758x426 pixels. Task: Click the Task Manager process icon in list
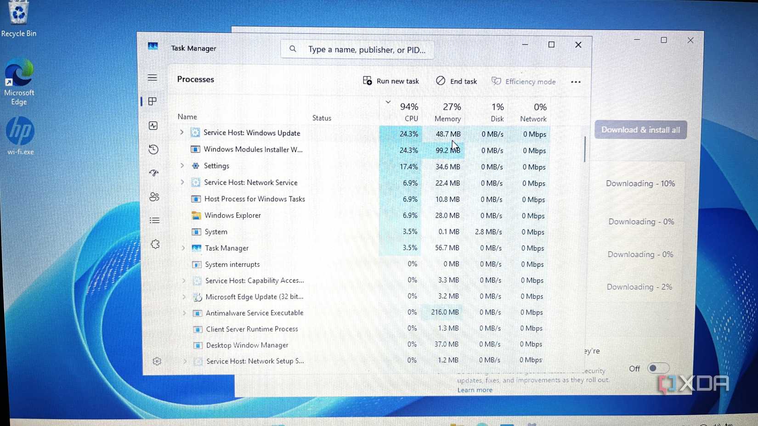(x=197, y=248)
